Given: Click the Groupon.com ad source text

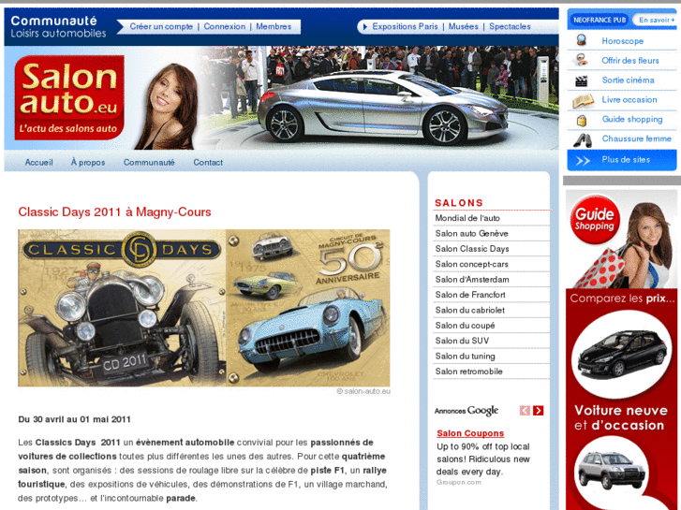Looking at the screenshot, I should point(459,482).
